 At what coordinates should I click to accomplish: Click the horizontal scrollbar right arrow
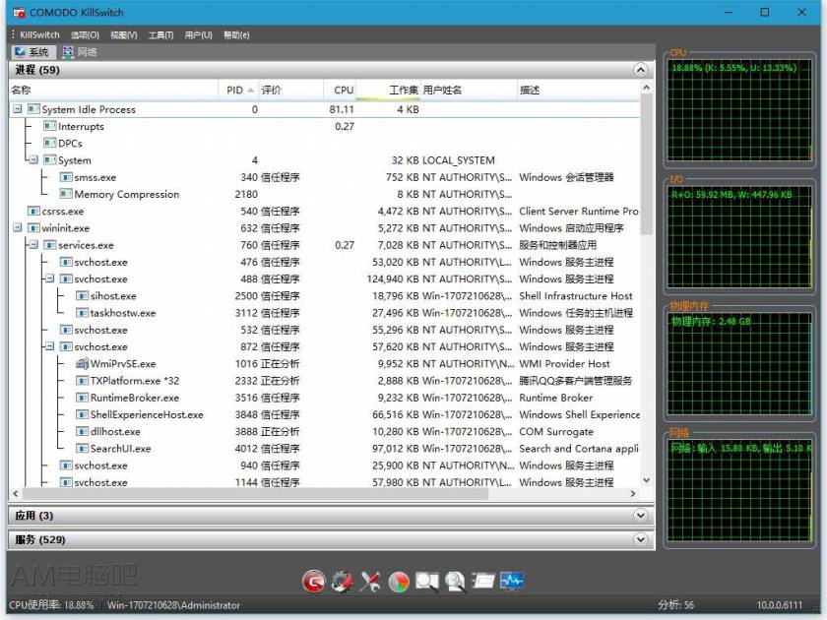coord(633,493)
